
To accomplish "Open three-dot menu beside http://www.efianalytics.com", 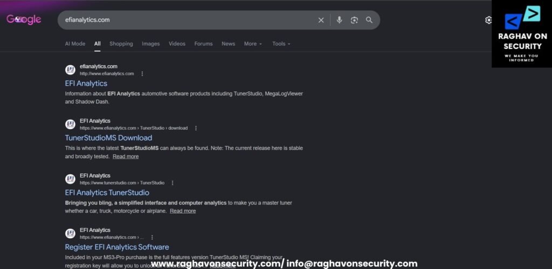I will [142, 74].
